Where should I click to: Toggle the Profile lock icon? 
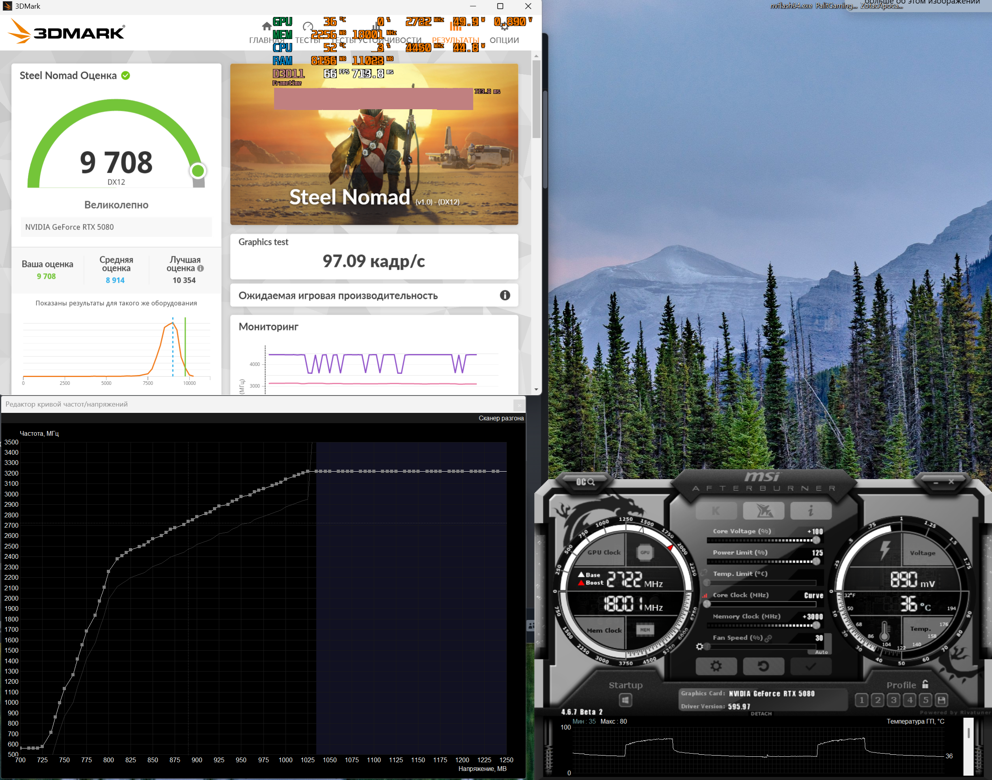[x=925, y=684]
